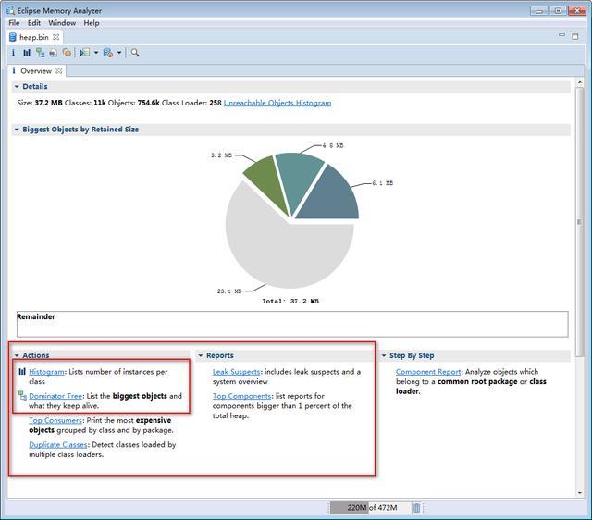
Task: Open the Overview info toolbar icon
Action: pos(13,53)
